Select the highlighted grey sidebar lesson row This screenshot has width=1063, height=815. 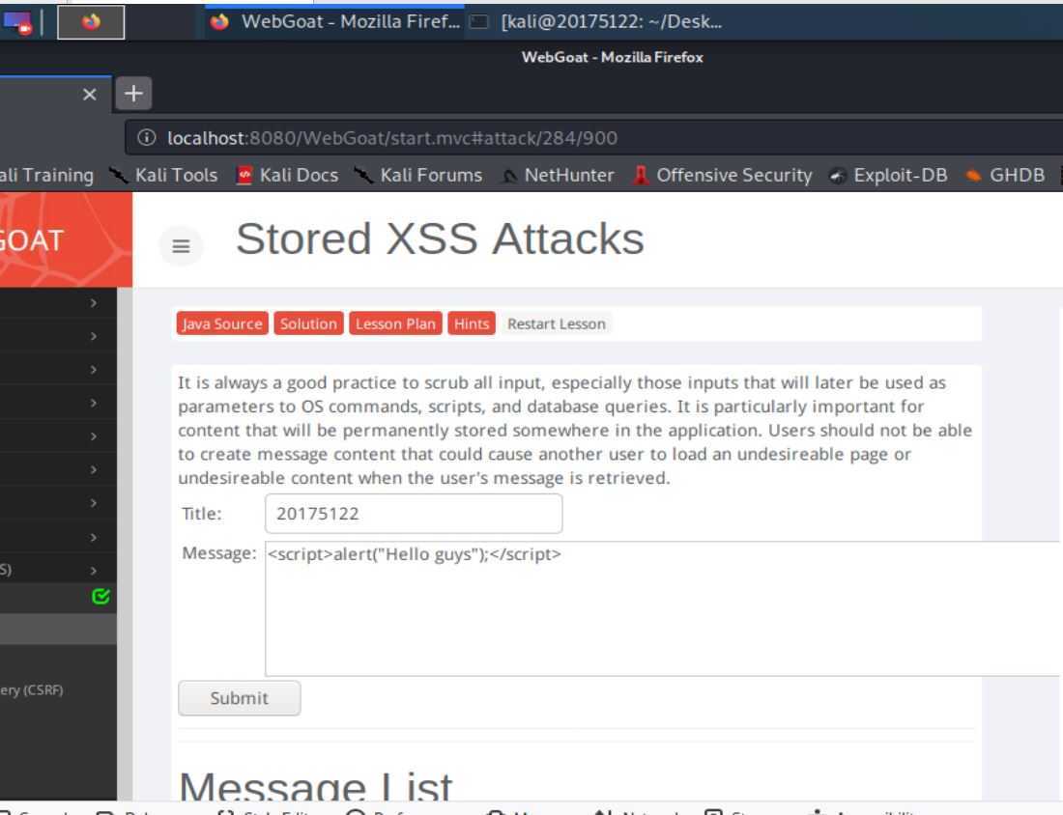[58, 630]
